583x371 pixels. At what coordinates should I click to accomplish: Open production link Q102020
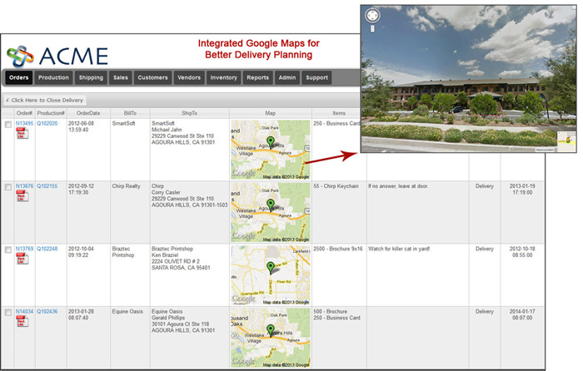coord(47,123)
